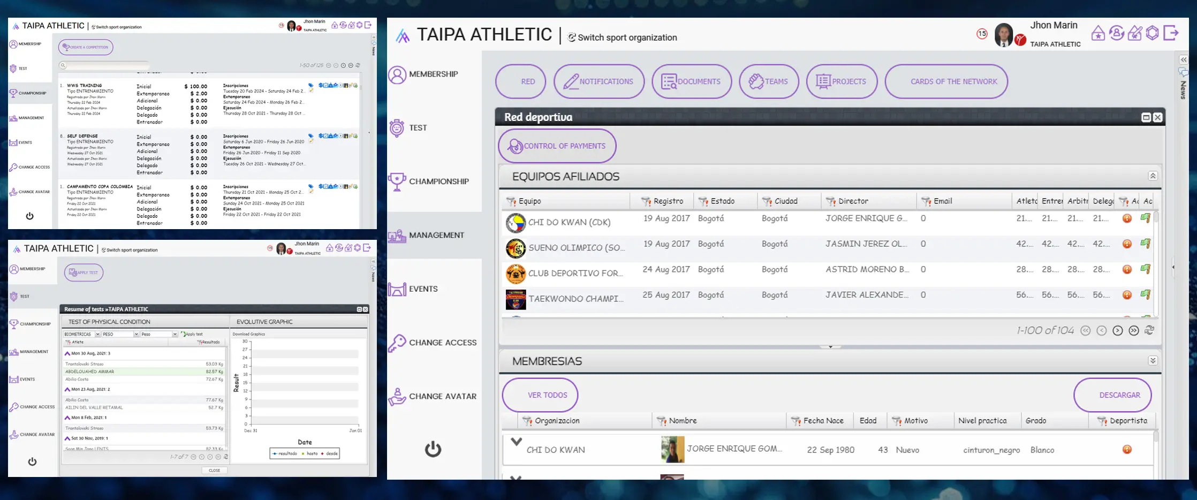Jump to last page of equipos list

coord(1134,331)
